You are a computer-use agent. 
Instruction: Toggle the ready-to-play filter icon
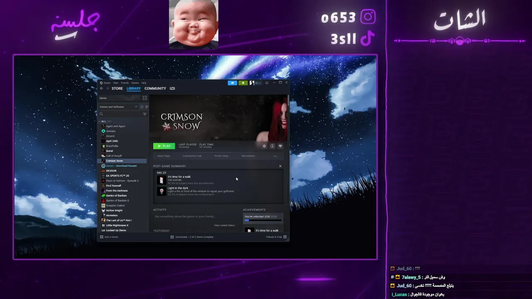pos(146,107)
